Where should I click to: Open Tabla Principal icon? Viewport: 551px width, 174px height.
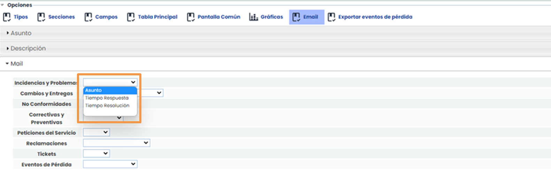[x=131, y=17]
